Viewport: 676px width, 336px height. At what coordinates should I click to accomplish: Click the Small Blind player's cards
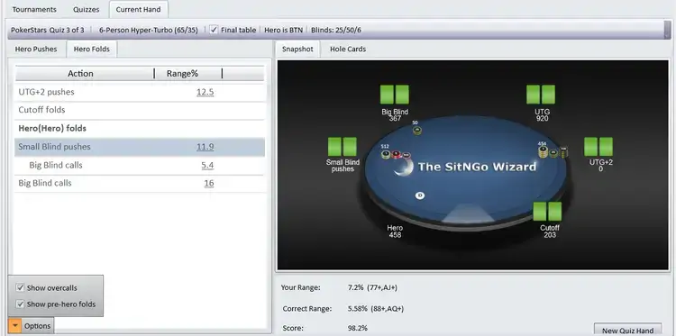(343, 147)
